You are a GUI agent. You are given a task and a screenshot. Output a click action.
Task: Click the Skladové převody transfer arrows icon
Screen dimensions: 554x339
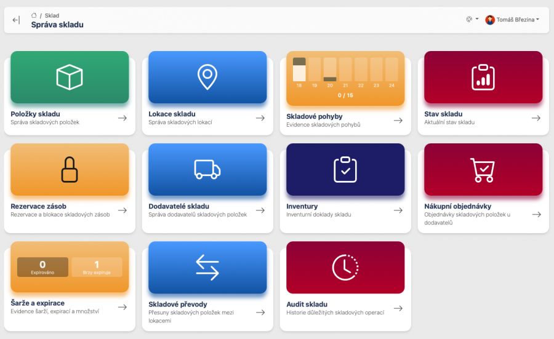207,267
